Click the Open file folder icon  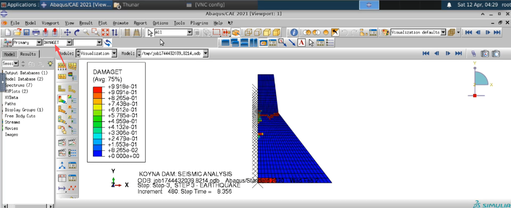pyautogui.click(x=17, y=32)
